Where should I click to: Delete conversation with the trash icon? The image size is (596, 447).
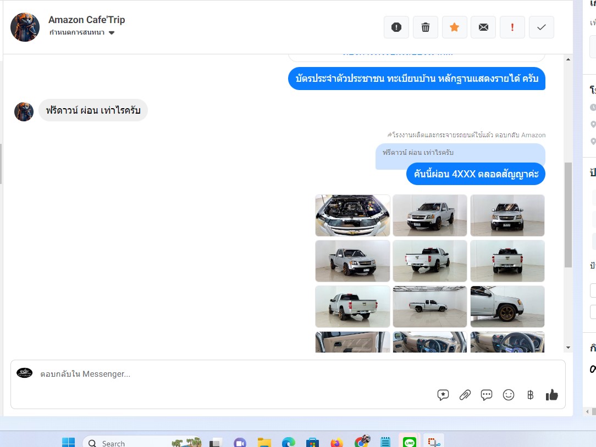pos(425,27)
